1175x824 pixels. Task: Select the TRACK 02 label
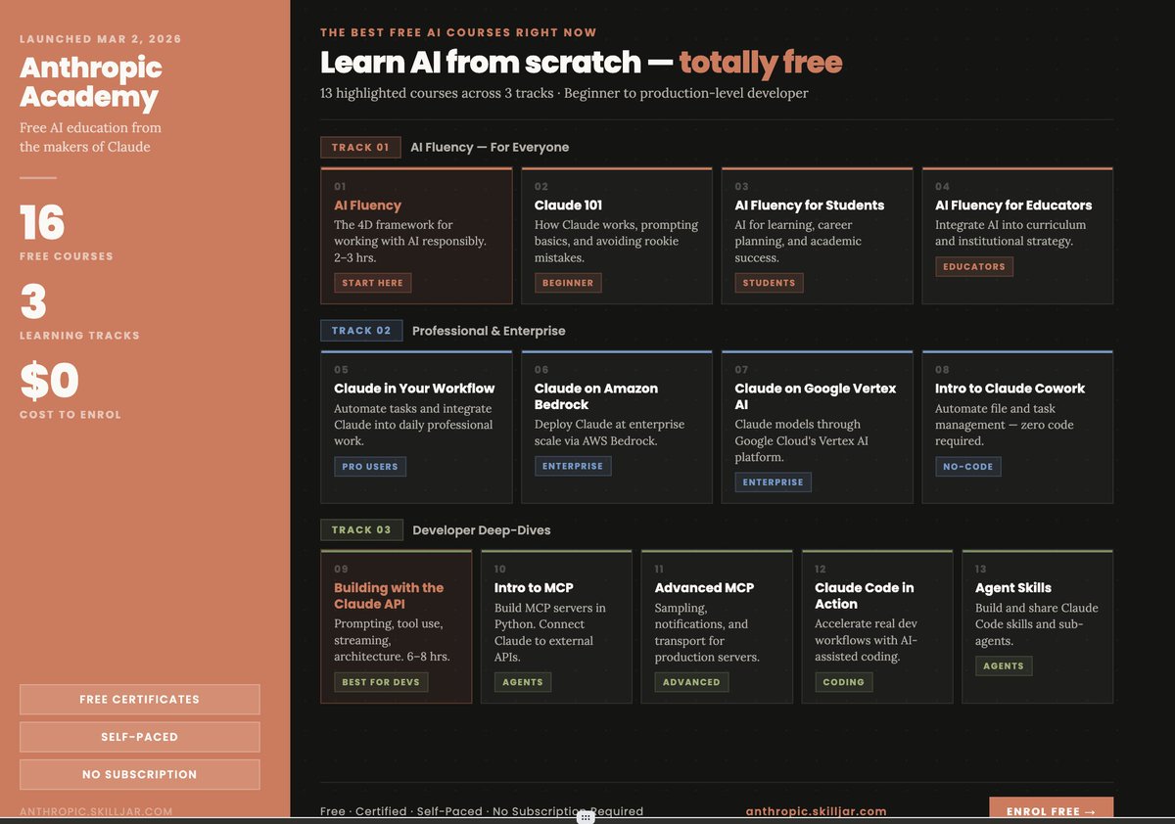[x=361, y=331]
